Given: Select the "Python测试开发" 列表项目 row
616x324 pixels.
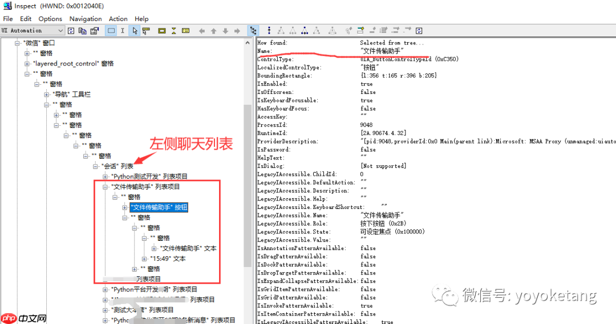Looking at the screenshot, I should [149, 177].
